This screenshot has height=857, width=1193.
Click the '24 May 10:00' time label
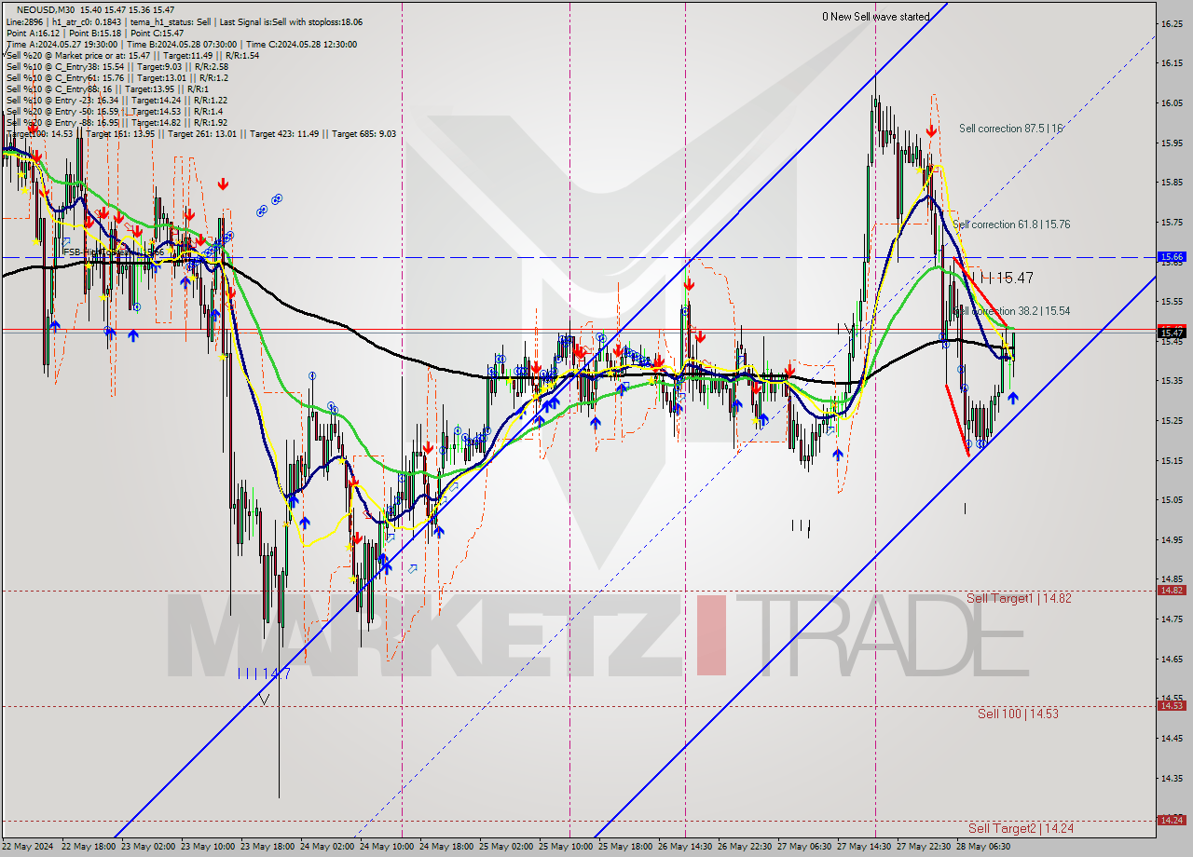coord(387,848)
